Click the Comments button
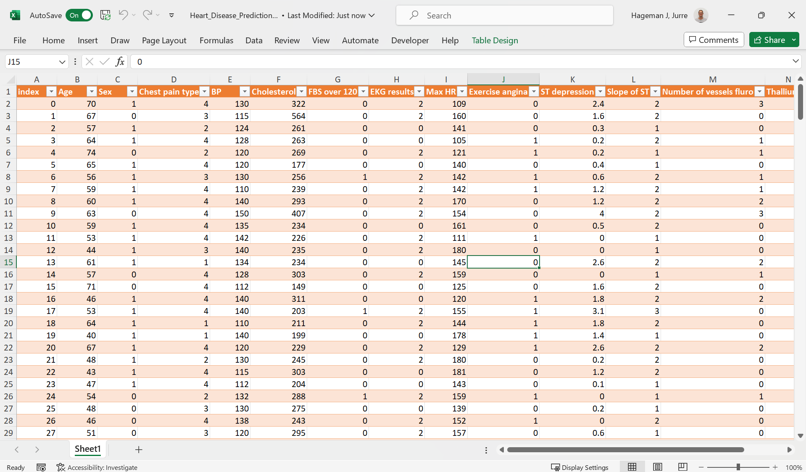Screen dimensions: 806x472 (714, 40)
